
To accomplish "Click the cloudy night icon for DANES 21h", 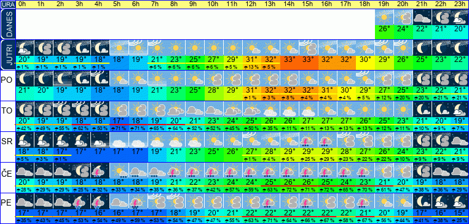I will (422, 17).
